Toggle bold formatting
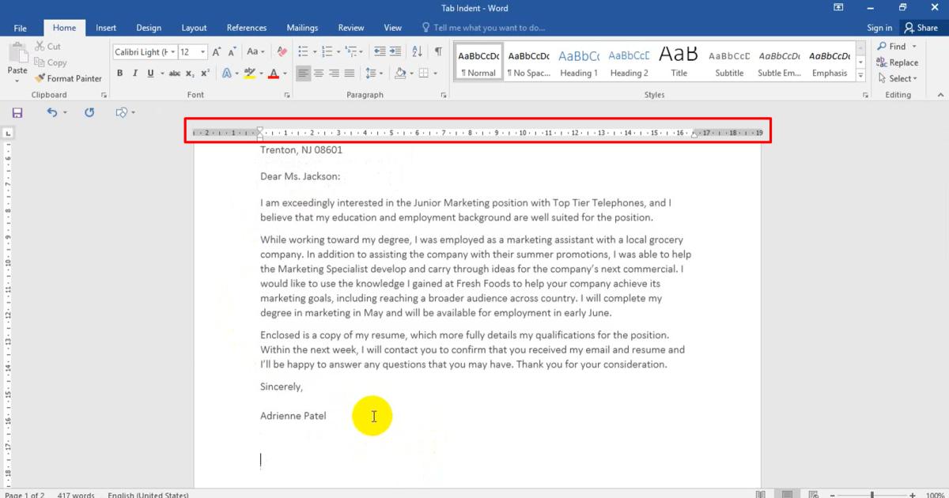 point(120,74)
